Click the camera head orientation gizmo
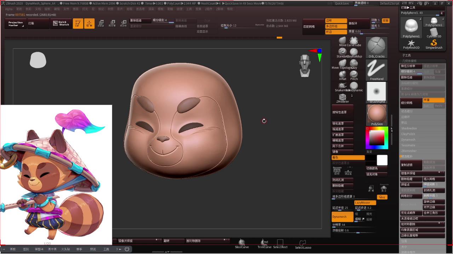 pyautogui.click(x=305, y=66)
